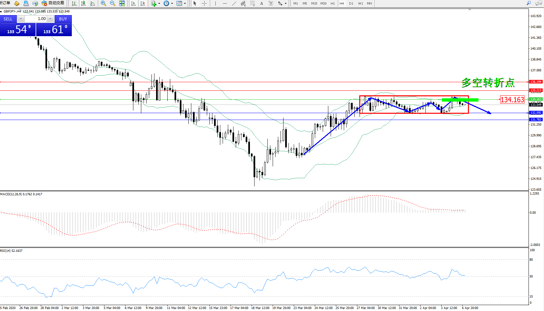Viewport: 544px width, 311px height.
Task: Select the horizontal line drawing tool
Action: pyautogui.click(x=225, y=3)
